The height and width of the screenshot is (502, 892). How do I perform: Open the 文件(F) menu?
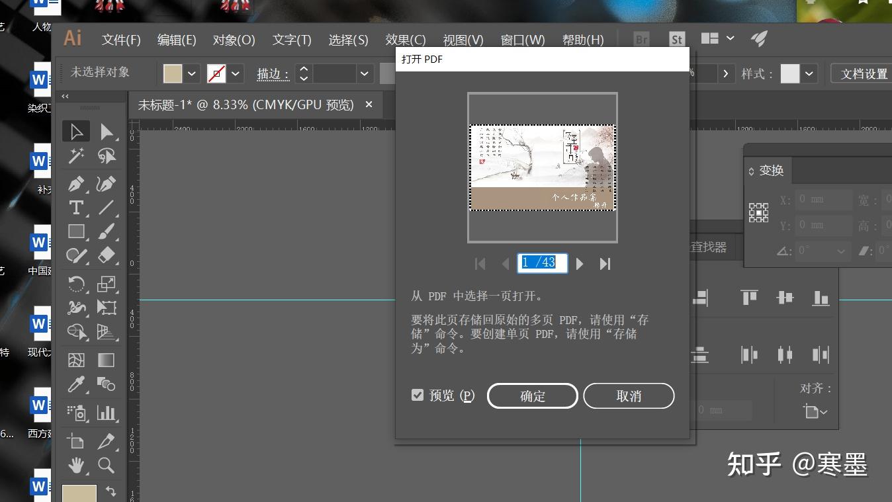(x=121, y=40)
